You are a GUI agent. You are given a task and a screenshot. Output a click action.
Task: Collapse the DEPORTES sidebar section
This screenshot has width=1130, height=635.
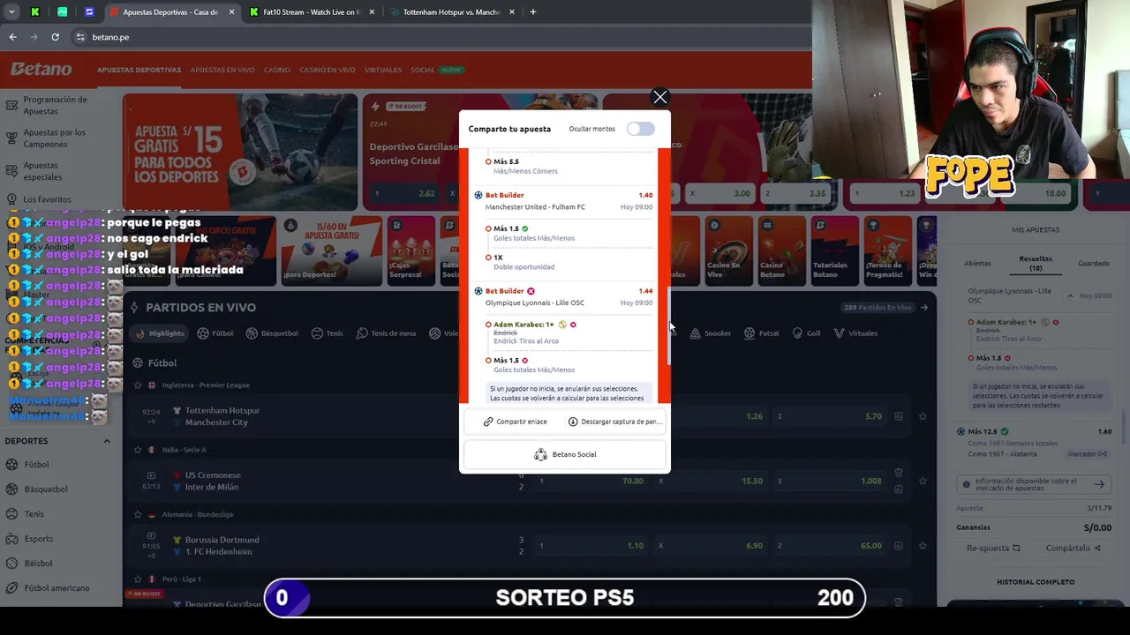pos(107,441)
